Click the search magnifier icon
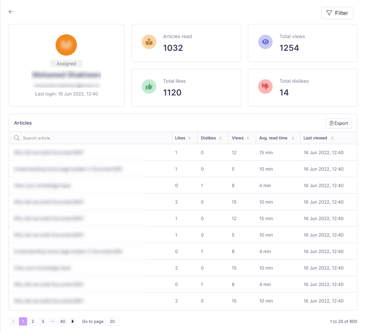 click(16, 138)
